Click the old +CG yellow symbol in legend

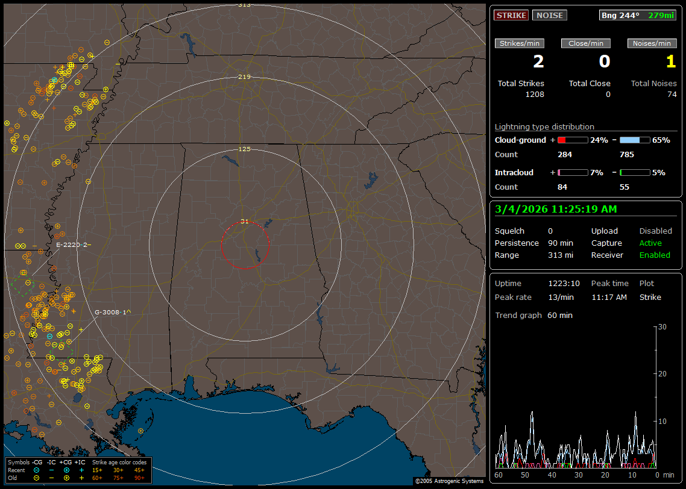click(67, 478)
